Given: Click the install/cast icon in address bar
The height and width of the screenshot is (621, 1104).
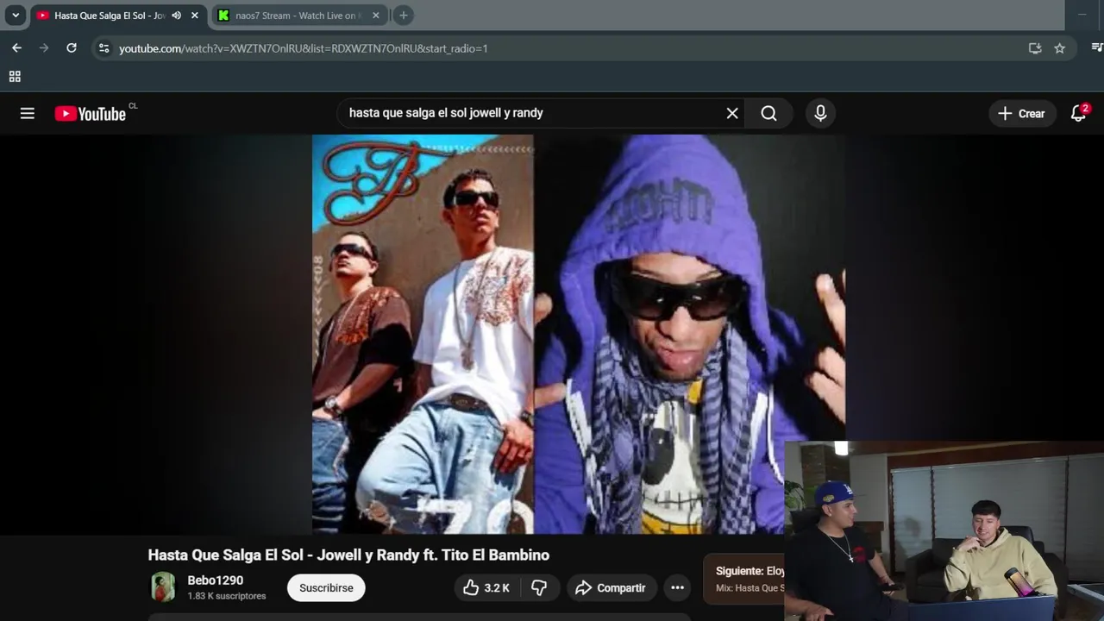Looking at the screenshot, I should [1035, 48].
